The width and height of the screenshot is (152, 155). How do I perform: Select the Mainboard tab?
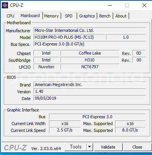click(x=30, y=16)
